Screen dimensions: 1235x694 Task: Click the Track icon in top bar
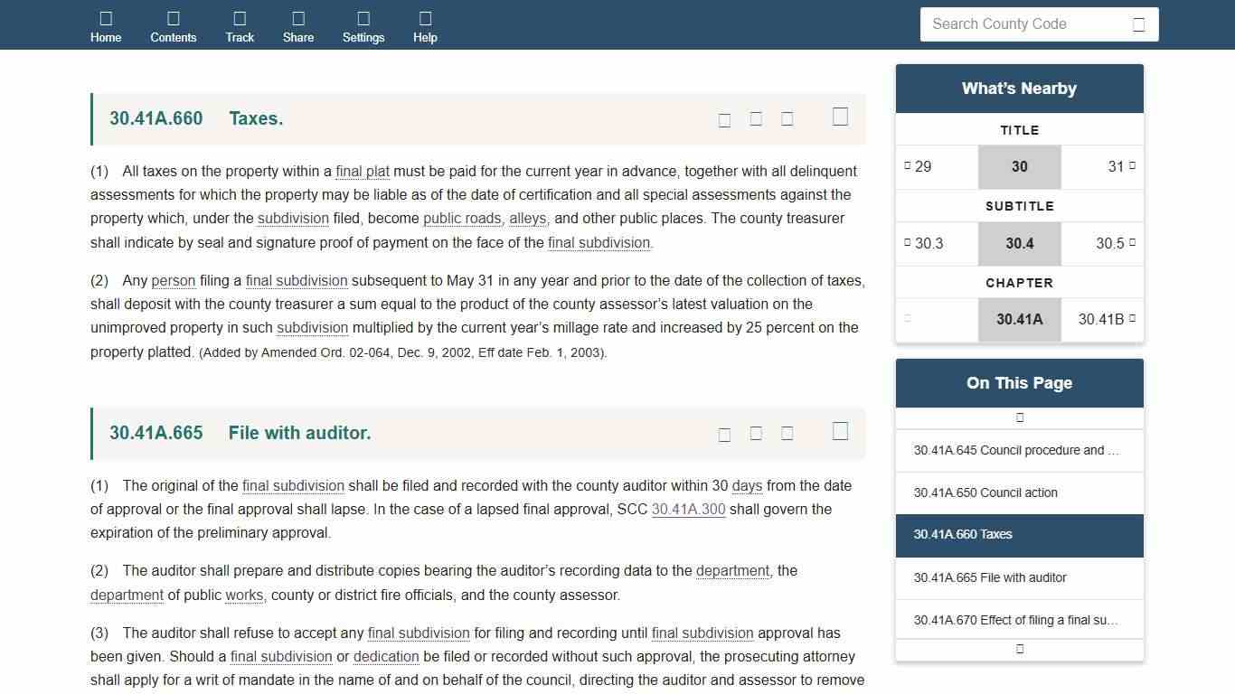240,26
